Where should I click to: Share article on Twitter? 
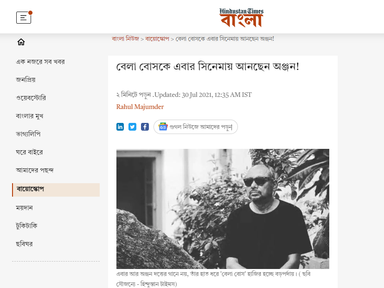tap(133, 127)
